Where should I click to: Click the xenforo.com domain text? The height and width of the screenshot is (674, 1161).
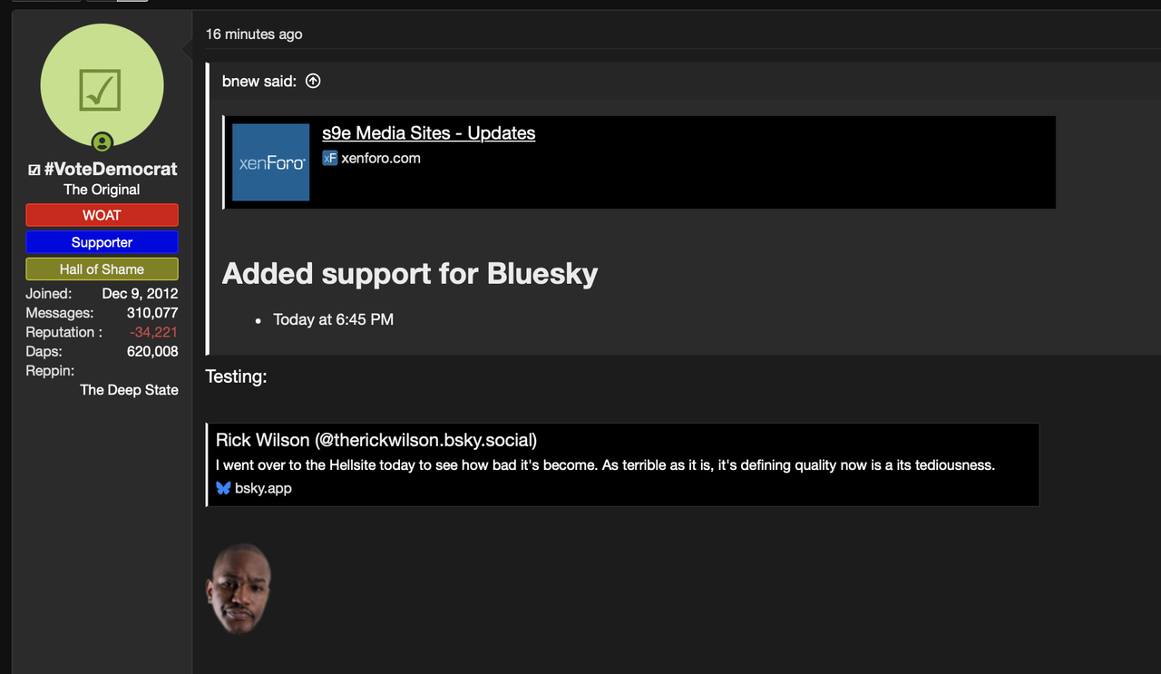tap(381, 158)
